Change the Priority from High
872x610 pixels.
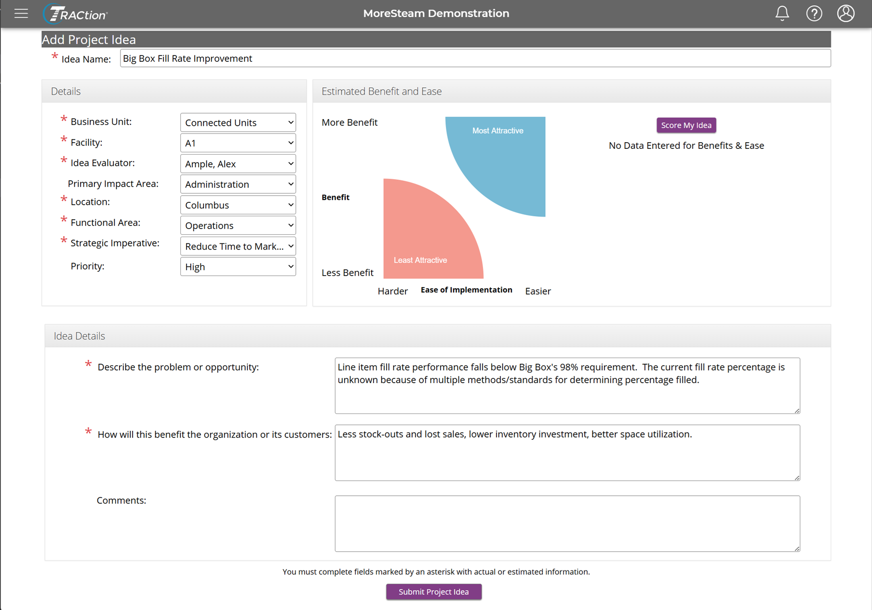(238, 266)
